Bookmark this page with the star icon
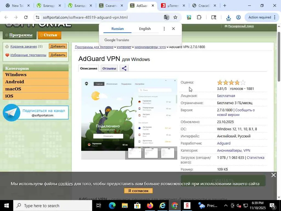The width and height of the screenshot is (281, 211). pyautogui.click(x=175, y=17)
